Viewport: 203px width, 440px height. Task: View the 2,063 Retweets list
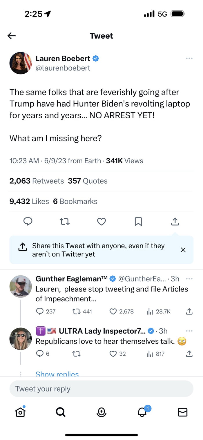(37, 181)
